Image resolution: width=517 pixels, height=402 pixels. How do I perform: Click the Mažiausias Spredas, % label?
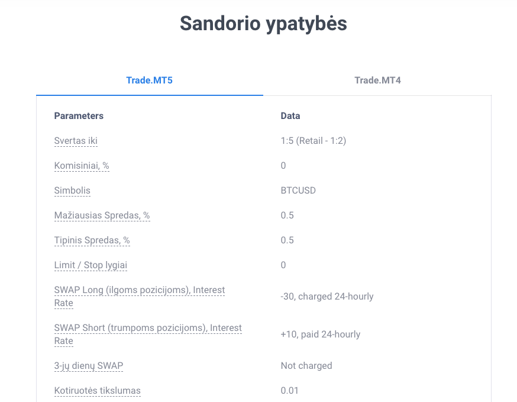pyautogui.click(x=102, y=215)
